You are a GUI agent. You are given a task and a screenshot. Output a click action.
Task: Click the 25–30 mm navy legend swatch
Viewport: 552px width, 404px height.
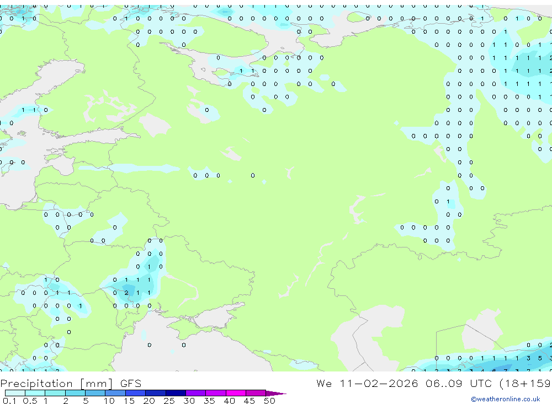point(176,393)
